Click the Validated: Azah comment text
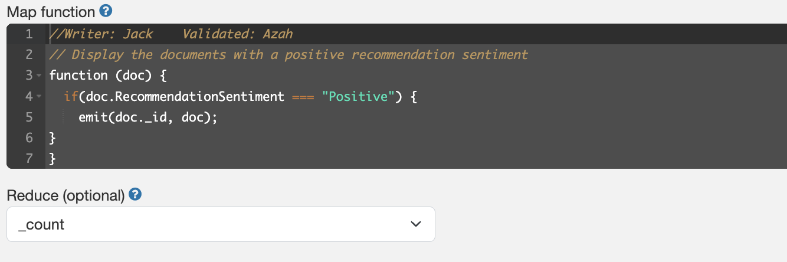Viewport: 787px width, 262px height. (237, 34)
